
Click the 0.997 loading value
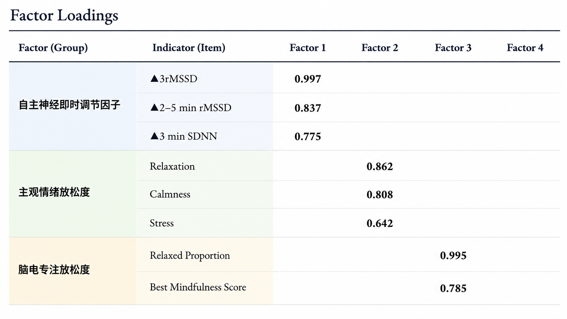[308, 79]
